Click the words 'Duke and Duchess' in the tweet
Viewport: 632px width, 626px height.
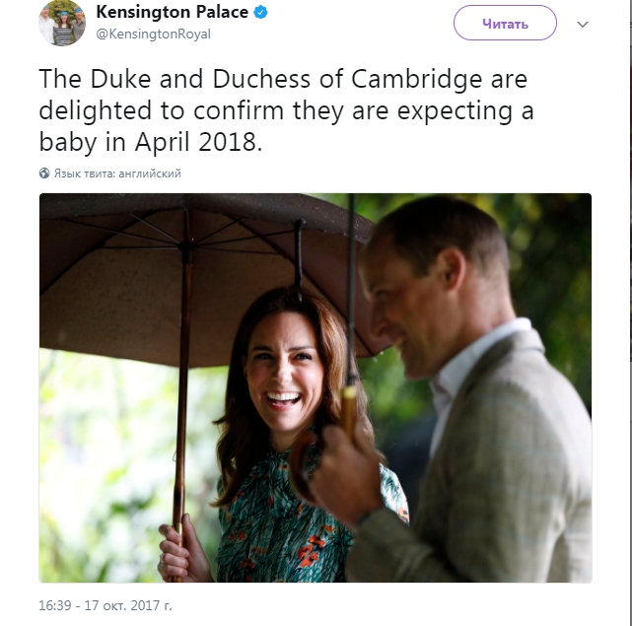200,79
